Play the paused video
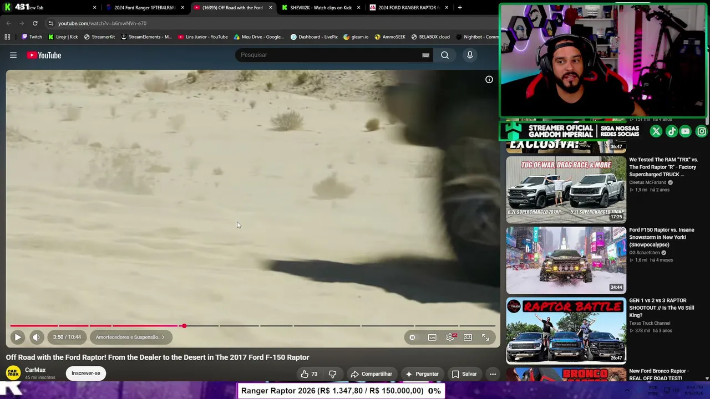 tap(18, 337)
